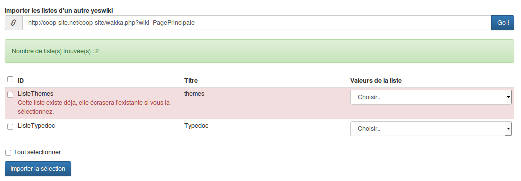Viewport: 521px width, 181px height.
Task: Click the arrow of the ListeThemes values dropdown
Action: point(508,97)
